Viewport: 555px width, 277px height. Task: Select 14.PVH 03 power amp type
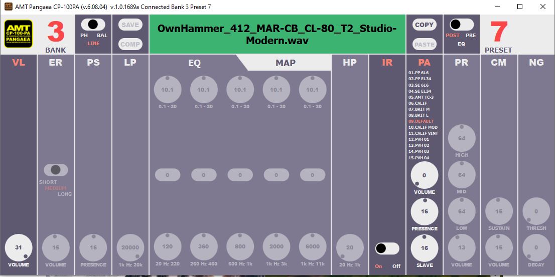pyautogui.click(x=419, y=151)
